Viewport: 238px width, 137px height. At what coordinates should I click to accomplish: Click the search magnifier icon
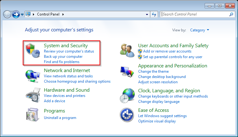coord(231,14)
